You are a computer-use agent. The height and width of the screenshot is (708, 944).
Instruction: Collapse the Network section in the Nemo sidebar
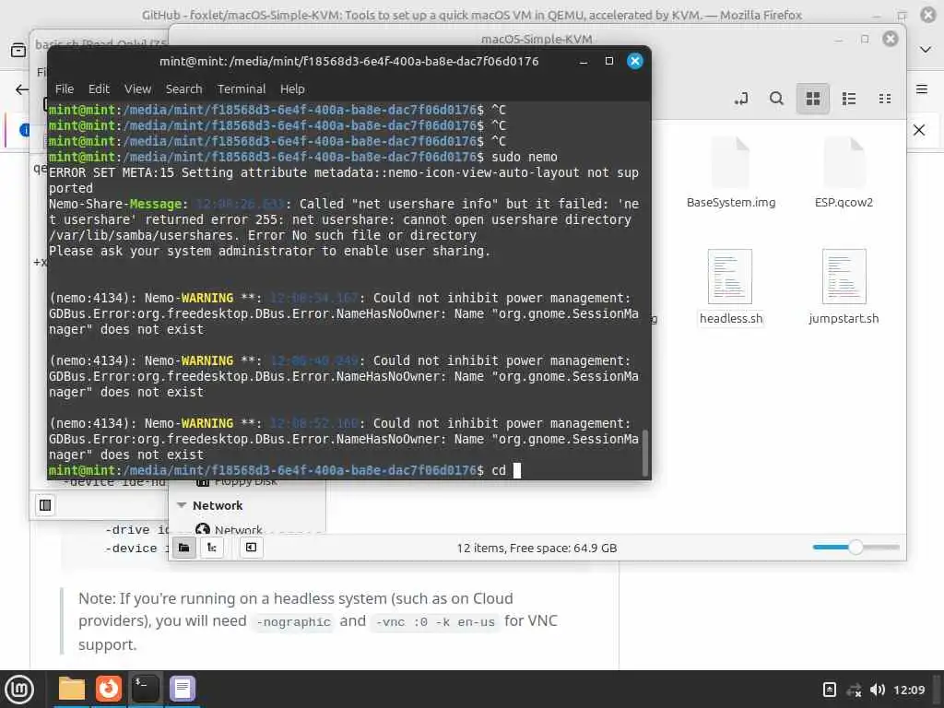(x=182, y=505)
